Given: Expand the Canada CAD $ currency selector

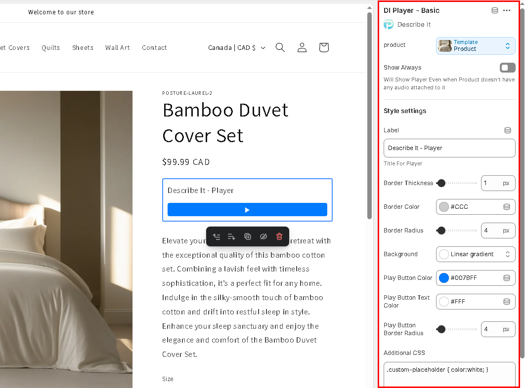Looking at the screenshot, I should [x=237, y=48].
